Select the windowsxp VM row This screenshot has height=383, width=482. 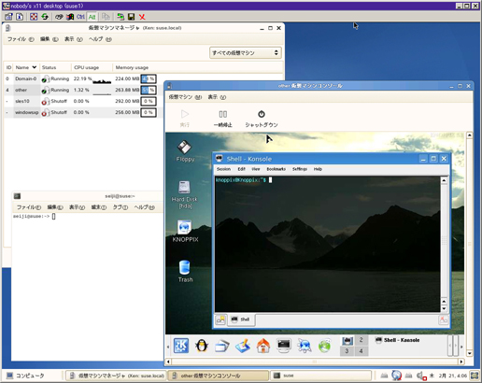pos(82,112)
